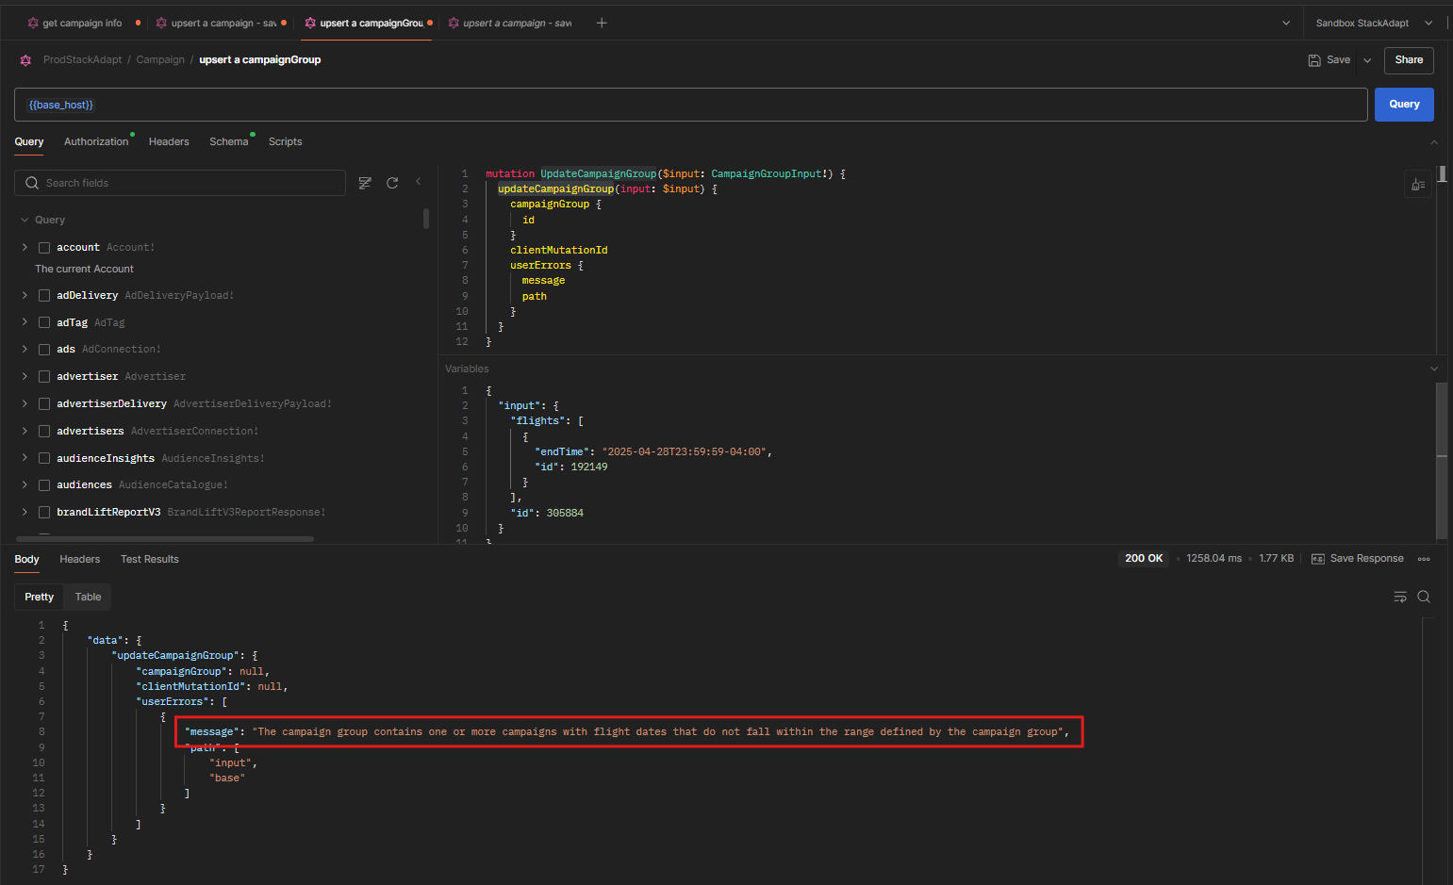Collapse the request pane with top-right chevron

[x=1434, y=142]
